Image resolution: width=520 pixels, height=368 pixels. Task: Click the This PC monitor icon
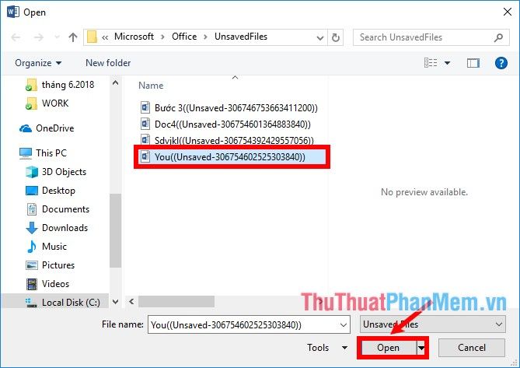coord(26,153)
